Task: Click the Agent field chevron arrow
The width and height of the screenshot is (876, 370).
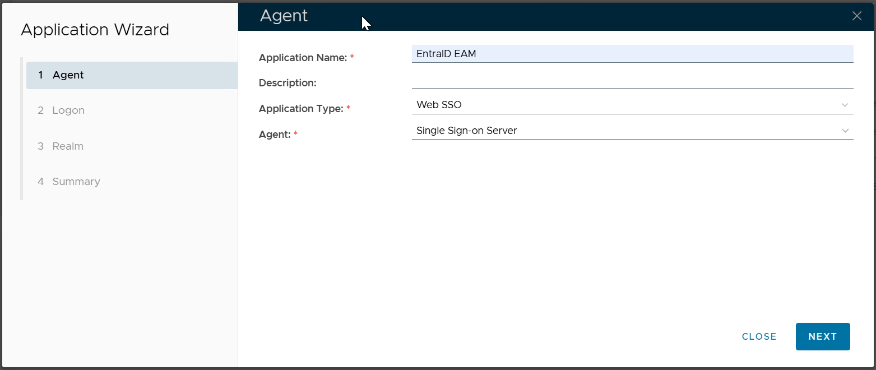Action: 845,131
